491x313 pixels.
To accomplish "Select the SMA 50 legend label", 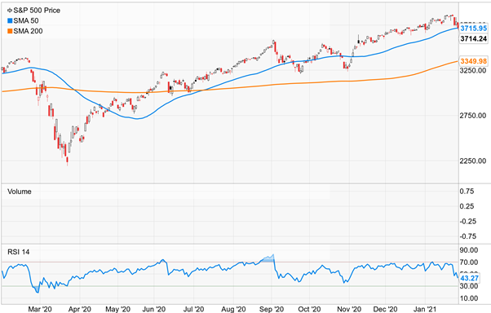I will (x=26, y=20).
